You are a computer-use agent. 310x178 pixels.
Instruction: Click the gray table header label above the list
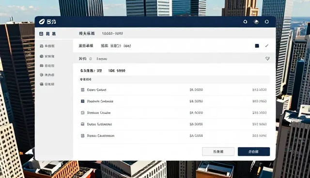86,79
